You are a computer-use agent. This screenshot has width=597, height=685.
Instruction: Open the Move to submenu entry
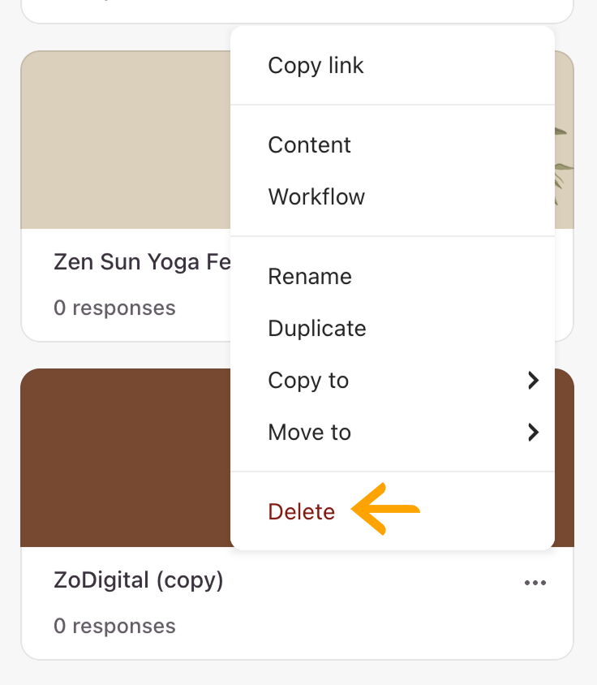click(x=392, y=432)
